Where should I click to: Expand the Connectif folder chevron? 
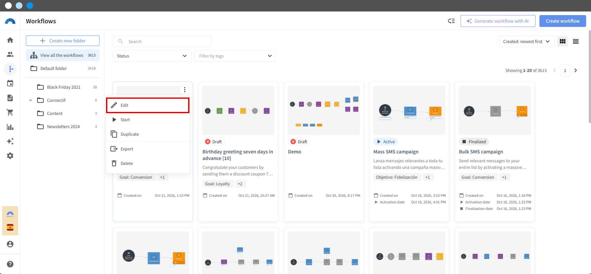coord(31,100)
